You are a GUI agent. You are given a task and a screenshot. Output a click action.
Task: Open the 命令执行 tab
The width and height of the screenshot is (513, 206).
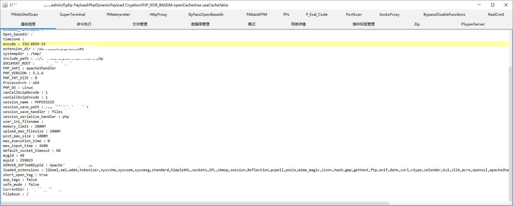click(84, 24)
